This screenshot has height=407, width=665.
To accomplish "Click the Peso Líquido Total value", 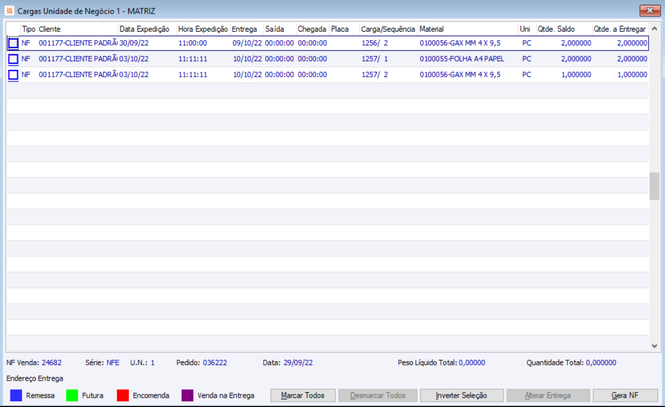I will pos(472,363).
